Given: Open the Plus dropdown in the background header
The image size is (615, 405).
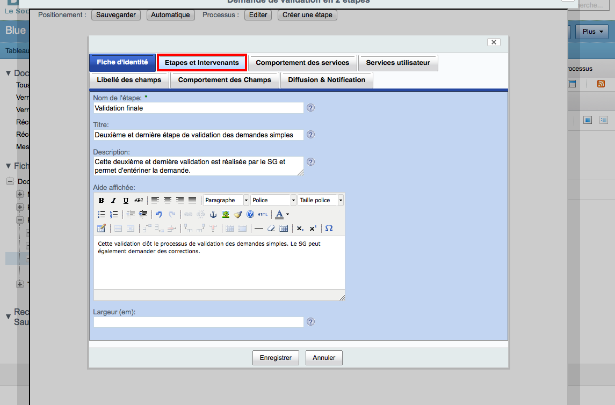Looking at the screenshot, I should click(592, 31).
